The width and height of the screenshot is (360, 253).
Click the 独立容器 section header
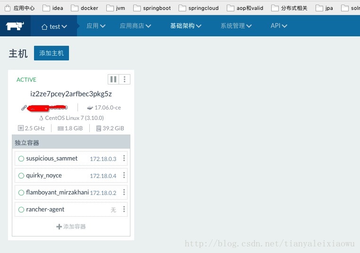[x=71, y=142]
